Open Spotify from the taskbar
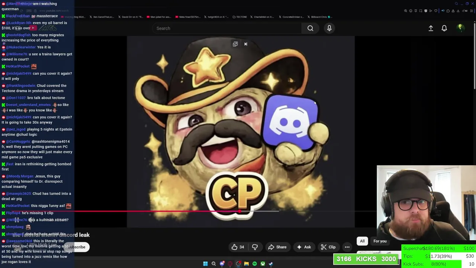The height and width of the screenshot is (268, 476). 254,264
